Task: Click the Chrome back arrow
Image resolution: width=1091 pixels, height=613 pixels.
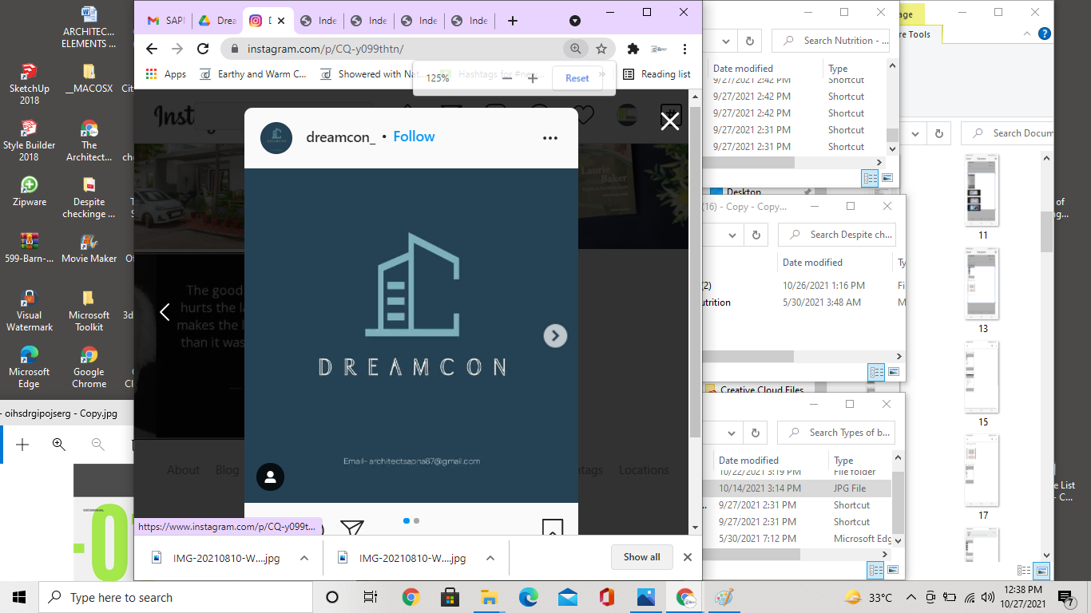Action: click(x=152, y=49)
